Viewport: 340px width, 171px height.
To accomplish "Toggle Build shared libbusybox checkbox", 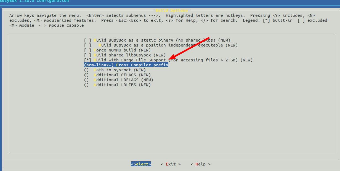I will pyautogui.click(x=87, y=55).
